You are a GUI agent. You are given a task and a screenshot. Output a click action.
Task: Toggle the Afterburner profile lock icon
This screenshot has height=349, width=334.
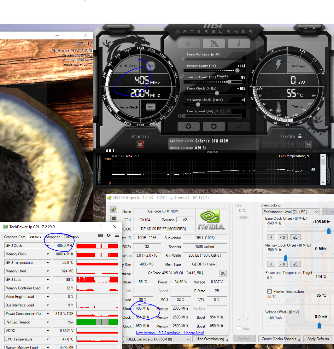pos(300,136)
